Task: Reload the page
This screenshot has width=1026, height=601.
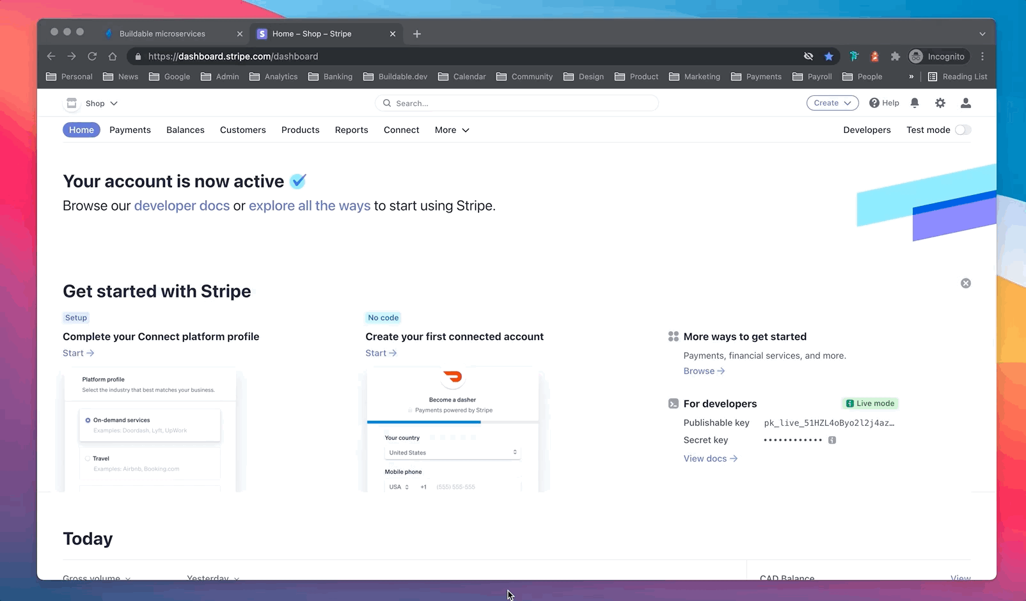Action: (92, 56)
